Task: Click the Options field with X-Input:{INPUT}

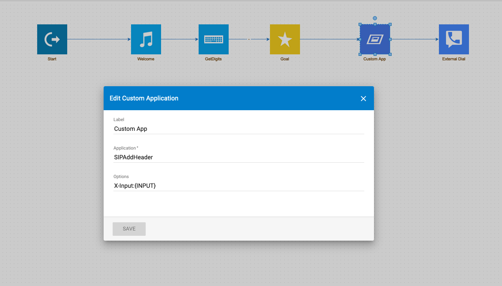Action: (239, 186)
